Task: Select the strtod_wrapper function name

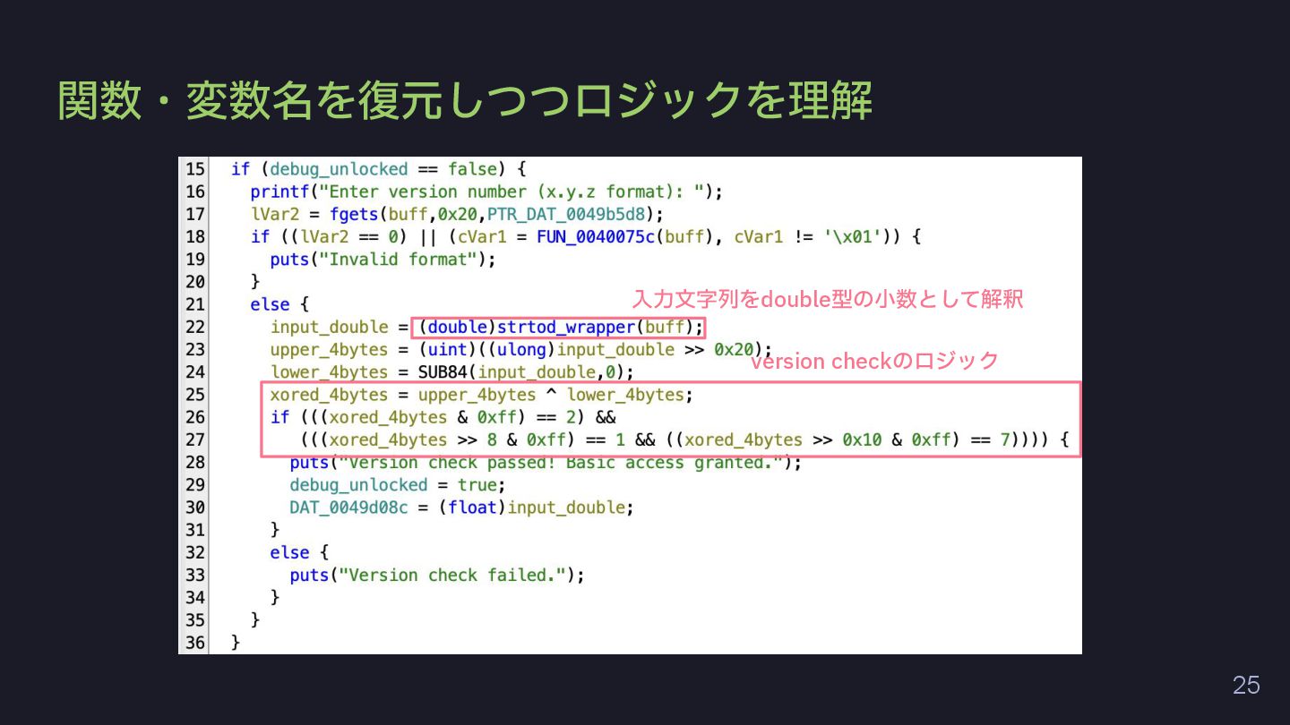Action: tap(565, 327)
